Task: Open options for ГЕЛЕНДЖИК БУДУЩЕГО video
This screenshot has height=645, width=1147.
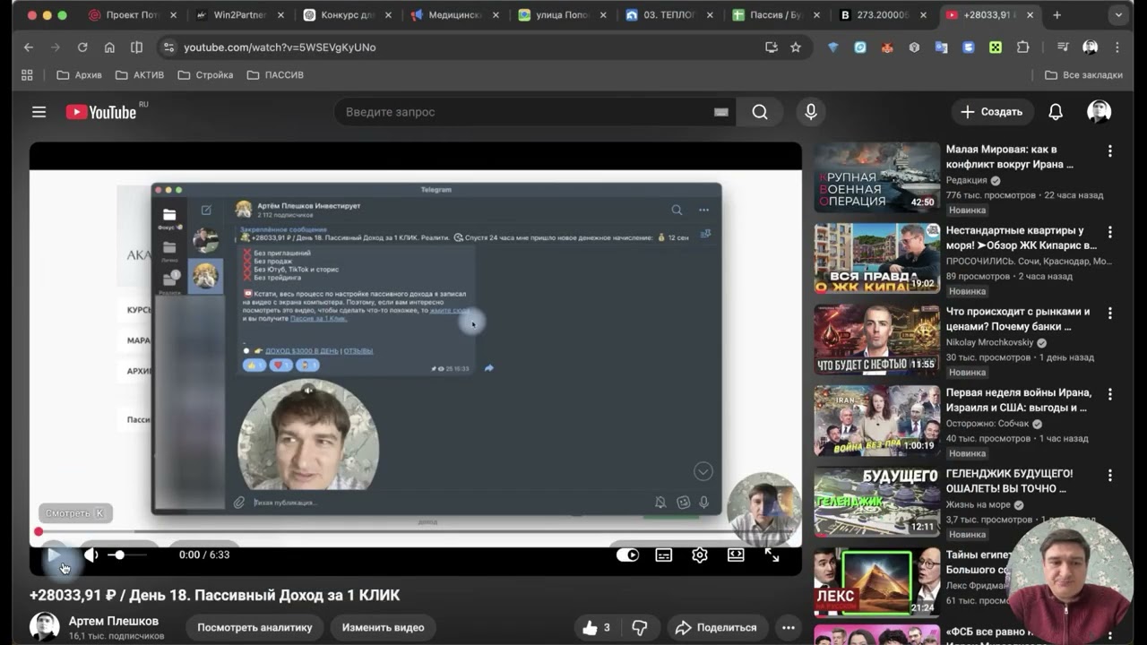Action: tap(1110, 476)
